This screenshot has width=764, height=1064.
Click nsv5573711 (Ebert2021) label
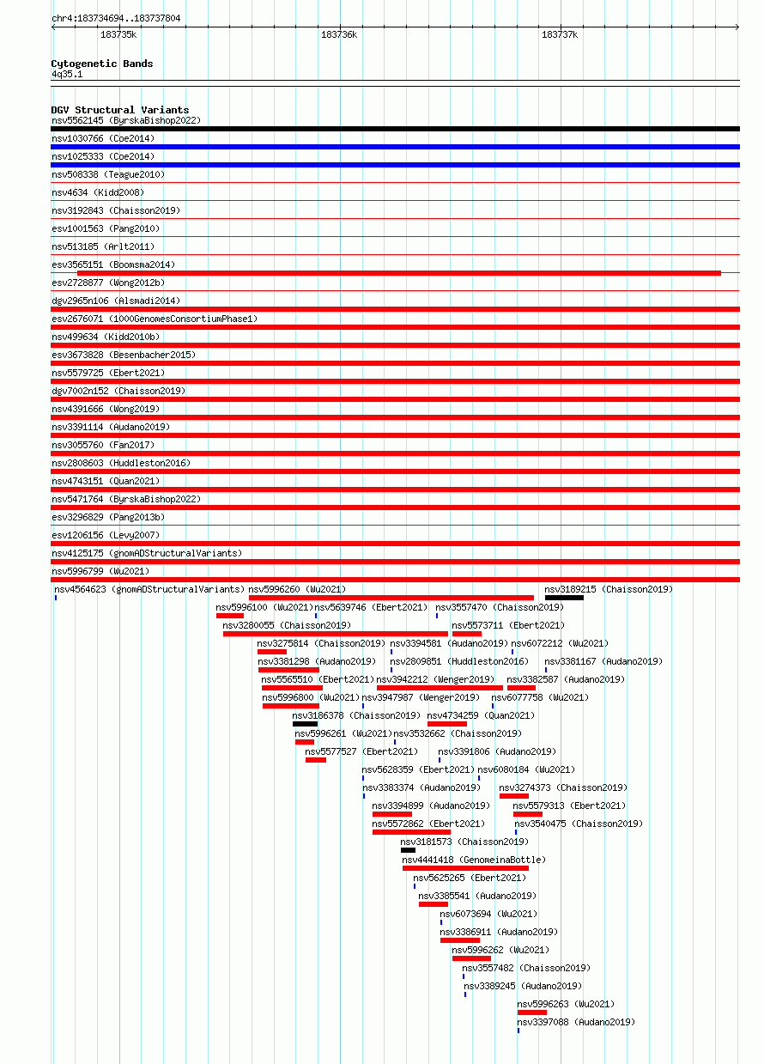point(509,626)
